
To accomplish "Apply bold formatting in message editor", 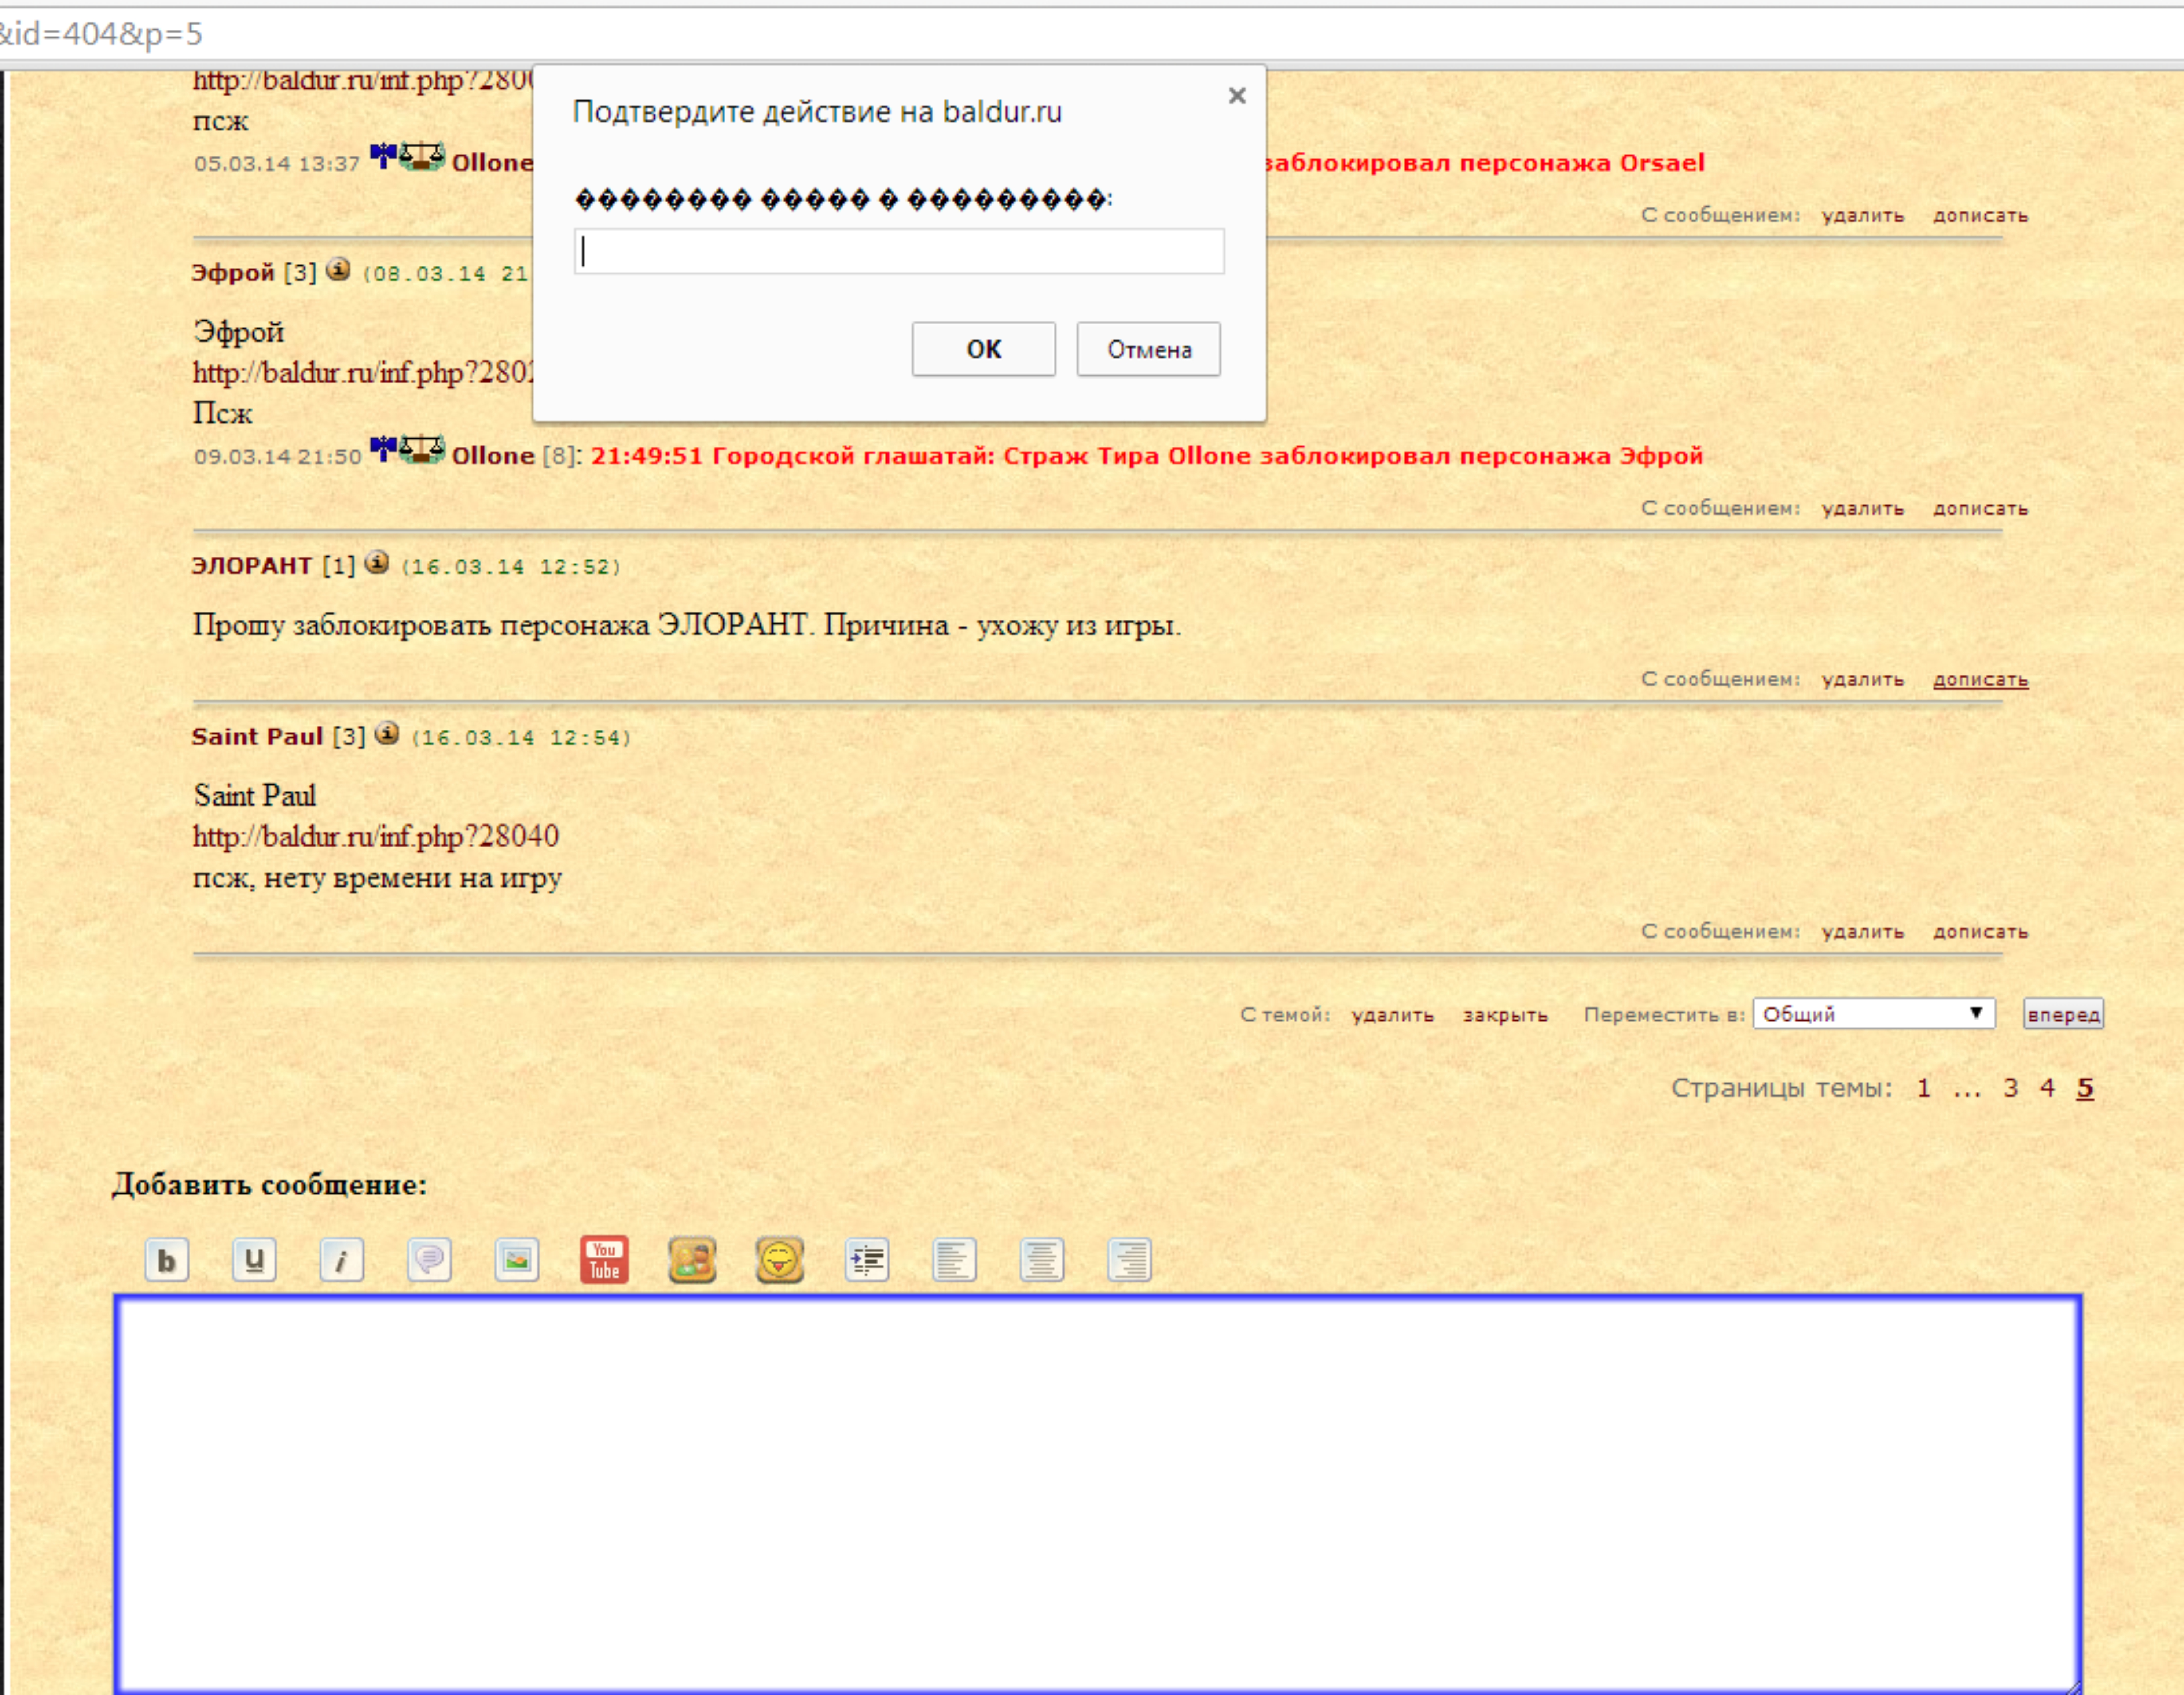I will pyautogui.click(x=167, y=1260).
